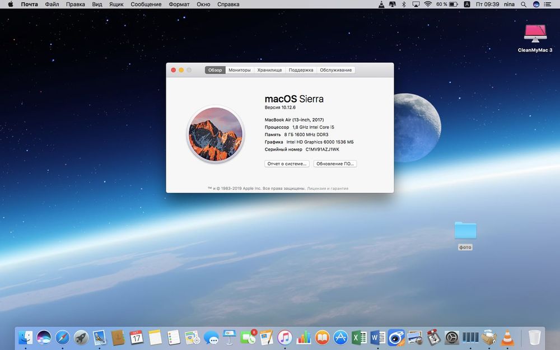Open Contacts address book in Dock
Viewport: 560px width, 350px height.
[x=118, y=337]
